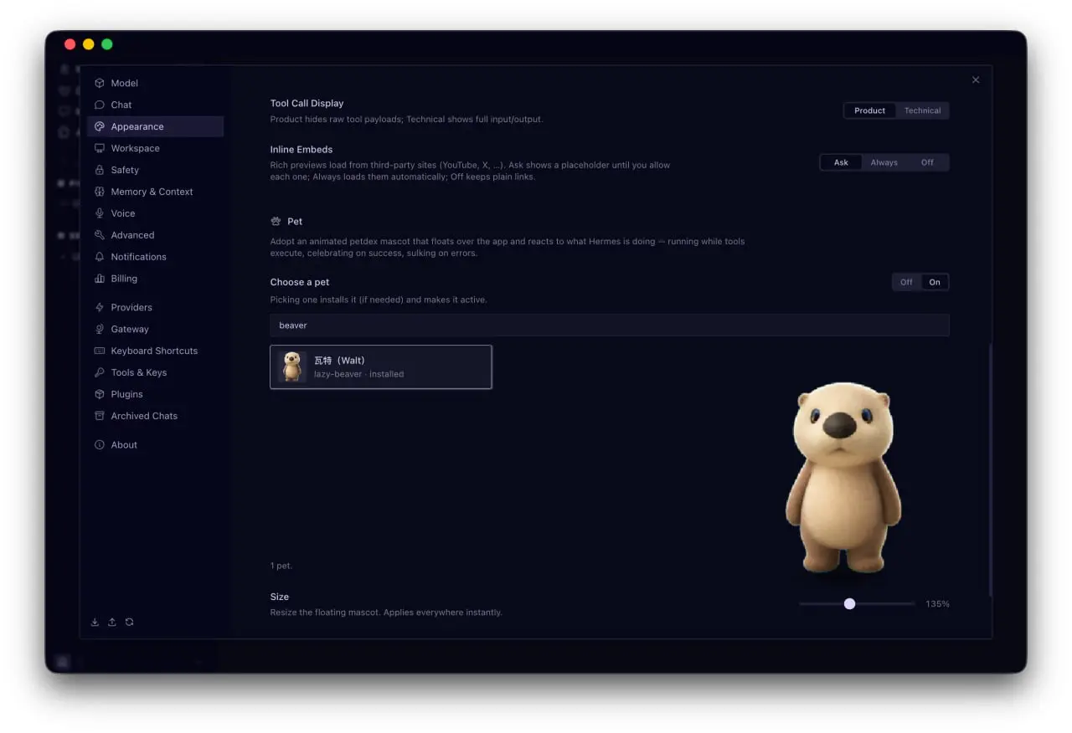
Task: Click the pet search field containing beaver
Action: click(610, 325)
